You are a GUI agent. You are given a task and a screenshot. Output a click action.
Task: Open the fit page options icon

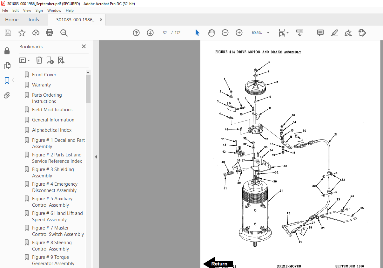[283, 33]
